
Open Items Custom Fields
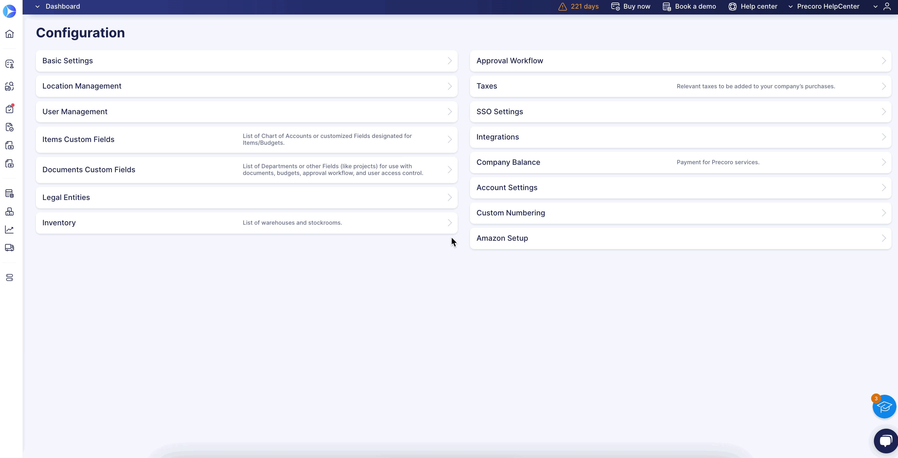(247, 139)
